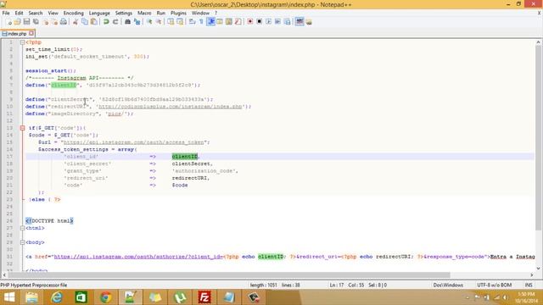Click the spell-check ABC toolbar icon

point(299,22)
